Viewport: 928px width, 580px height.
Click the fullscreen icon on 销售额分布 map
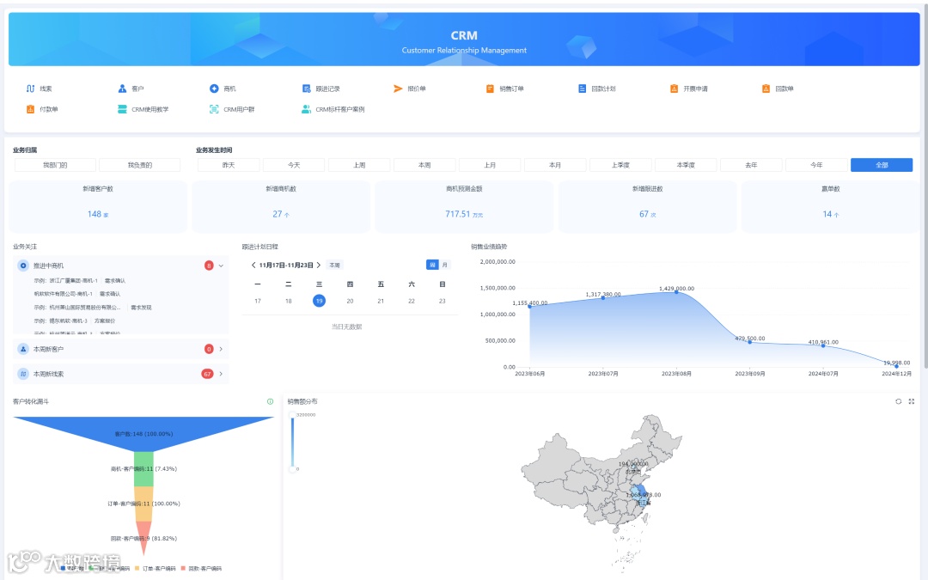912,401
